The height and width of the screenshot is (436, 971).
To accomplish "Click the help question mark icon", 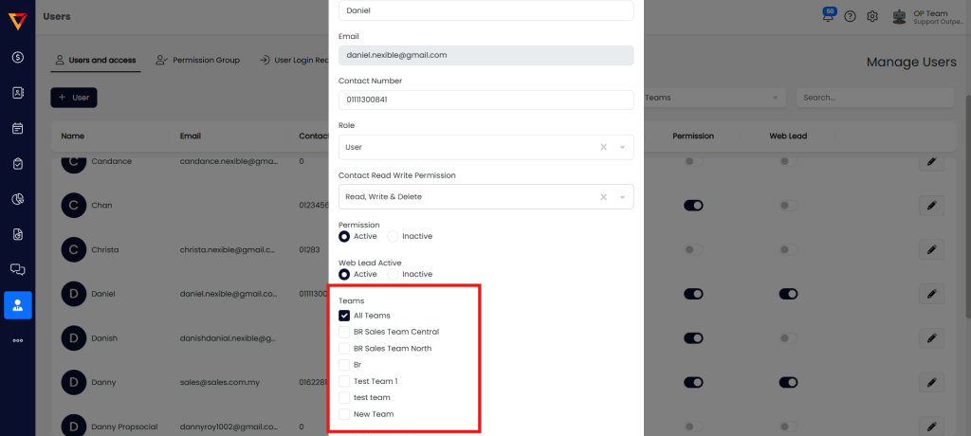I will point(850,16).
